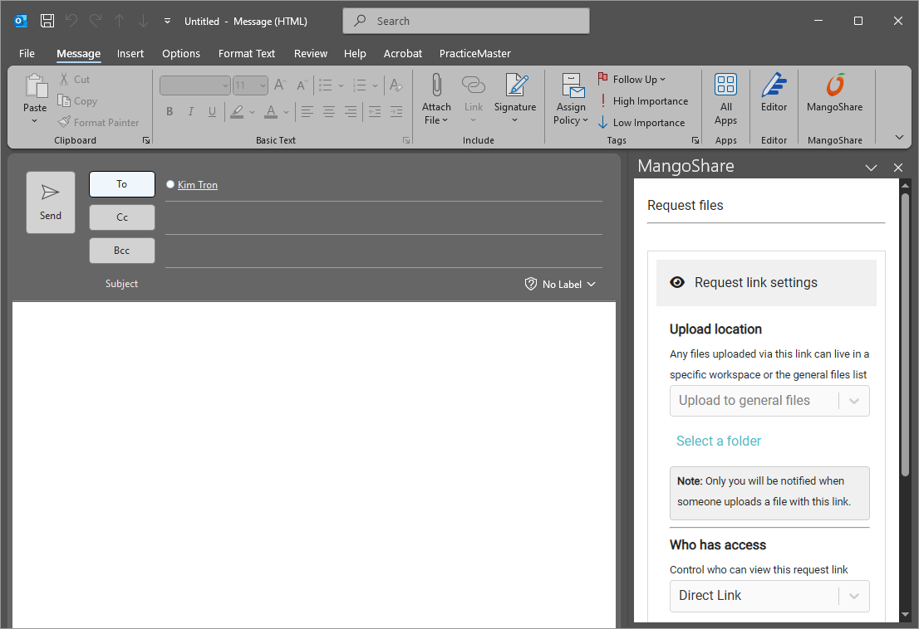This screenshot has height=629, width=919.
Task: Open the PracticeMaster ribbon tab
Action: point(474,53)
